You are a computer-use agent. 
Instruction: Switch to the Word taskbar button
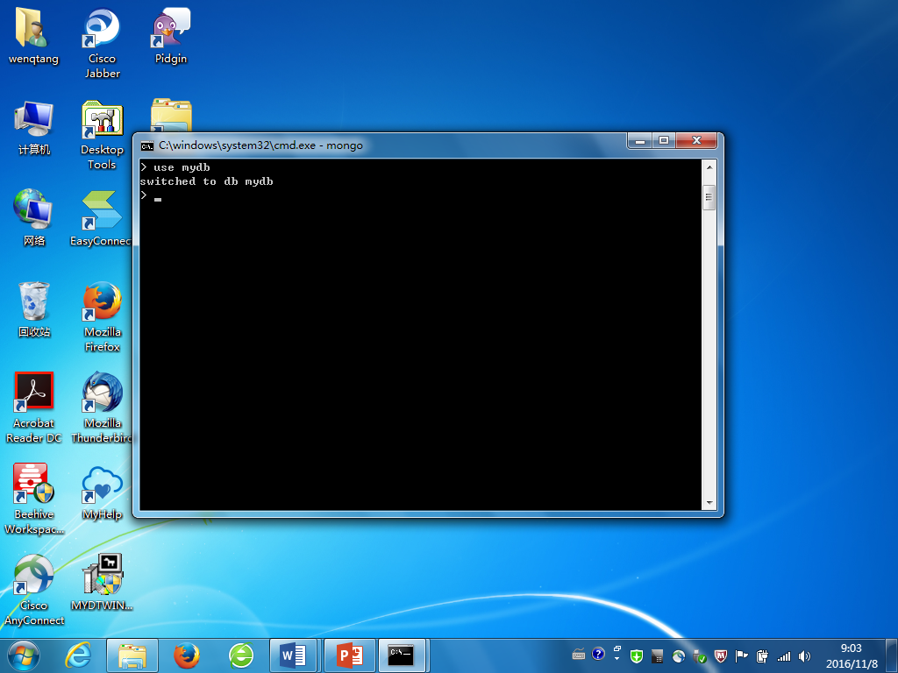293,655
